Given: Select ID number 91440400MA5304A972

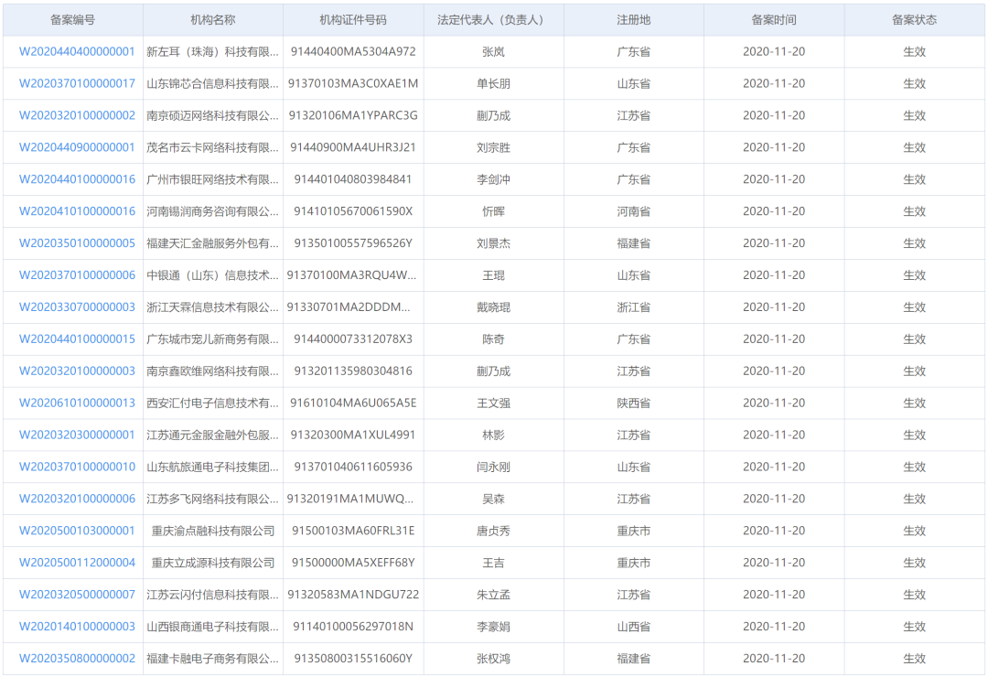Looking at the screenshot, I should [353, 51].
